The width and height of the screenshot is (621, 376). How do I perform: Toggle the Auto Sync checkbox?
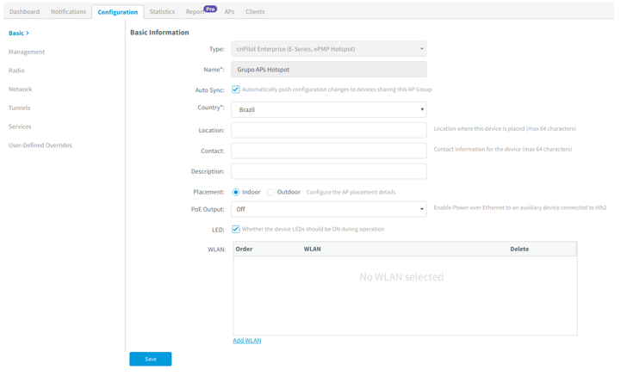(236, 89)
